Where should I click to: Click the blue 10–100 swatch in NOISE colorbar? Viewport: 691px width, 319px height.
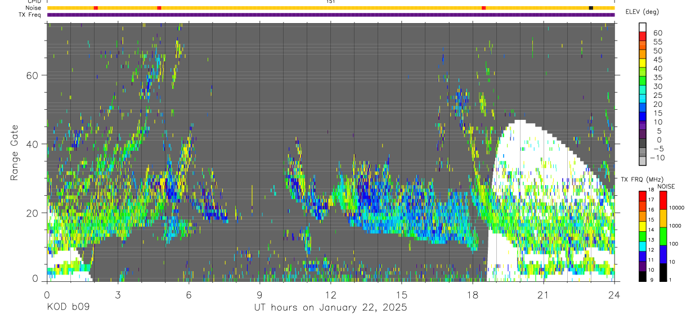coord(663,254)
